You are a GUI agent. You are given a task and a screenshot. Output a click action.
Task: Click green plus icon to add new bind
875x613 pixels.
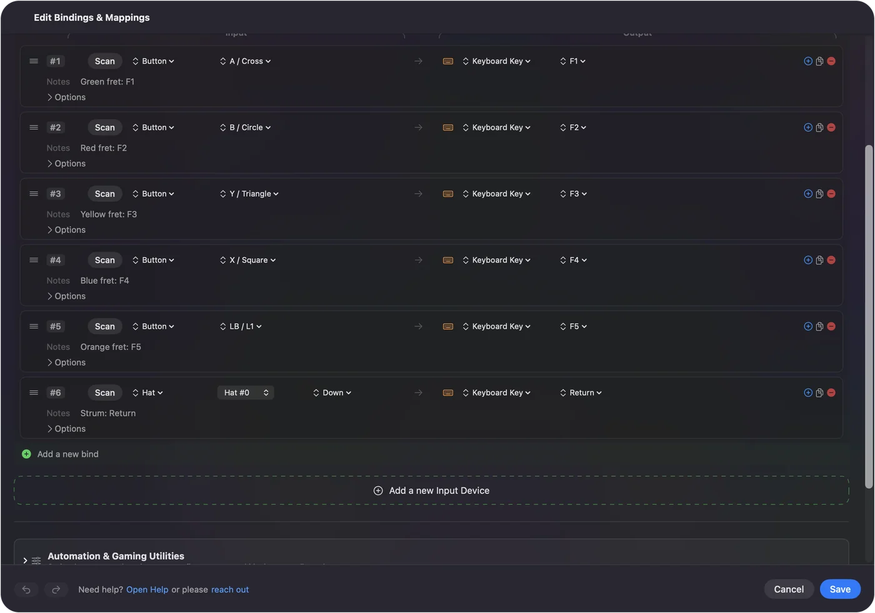point(26,454)
